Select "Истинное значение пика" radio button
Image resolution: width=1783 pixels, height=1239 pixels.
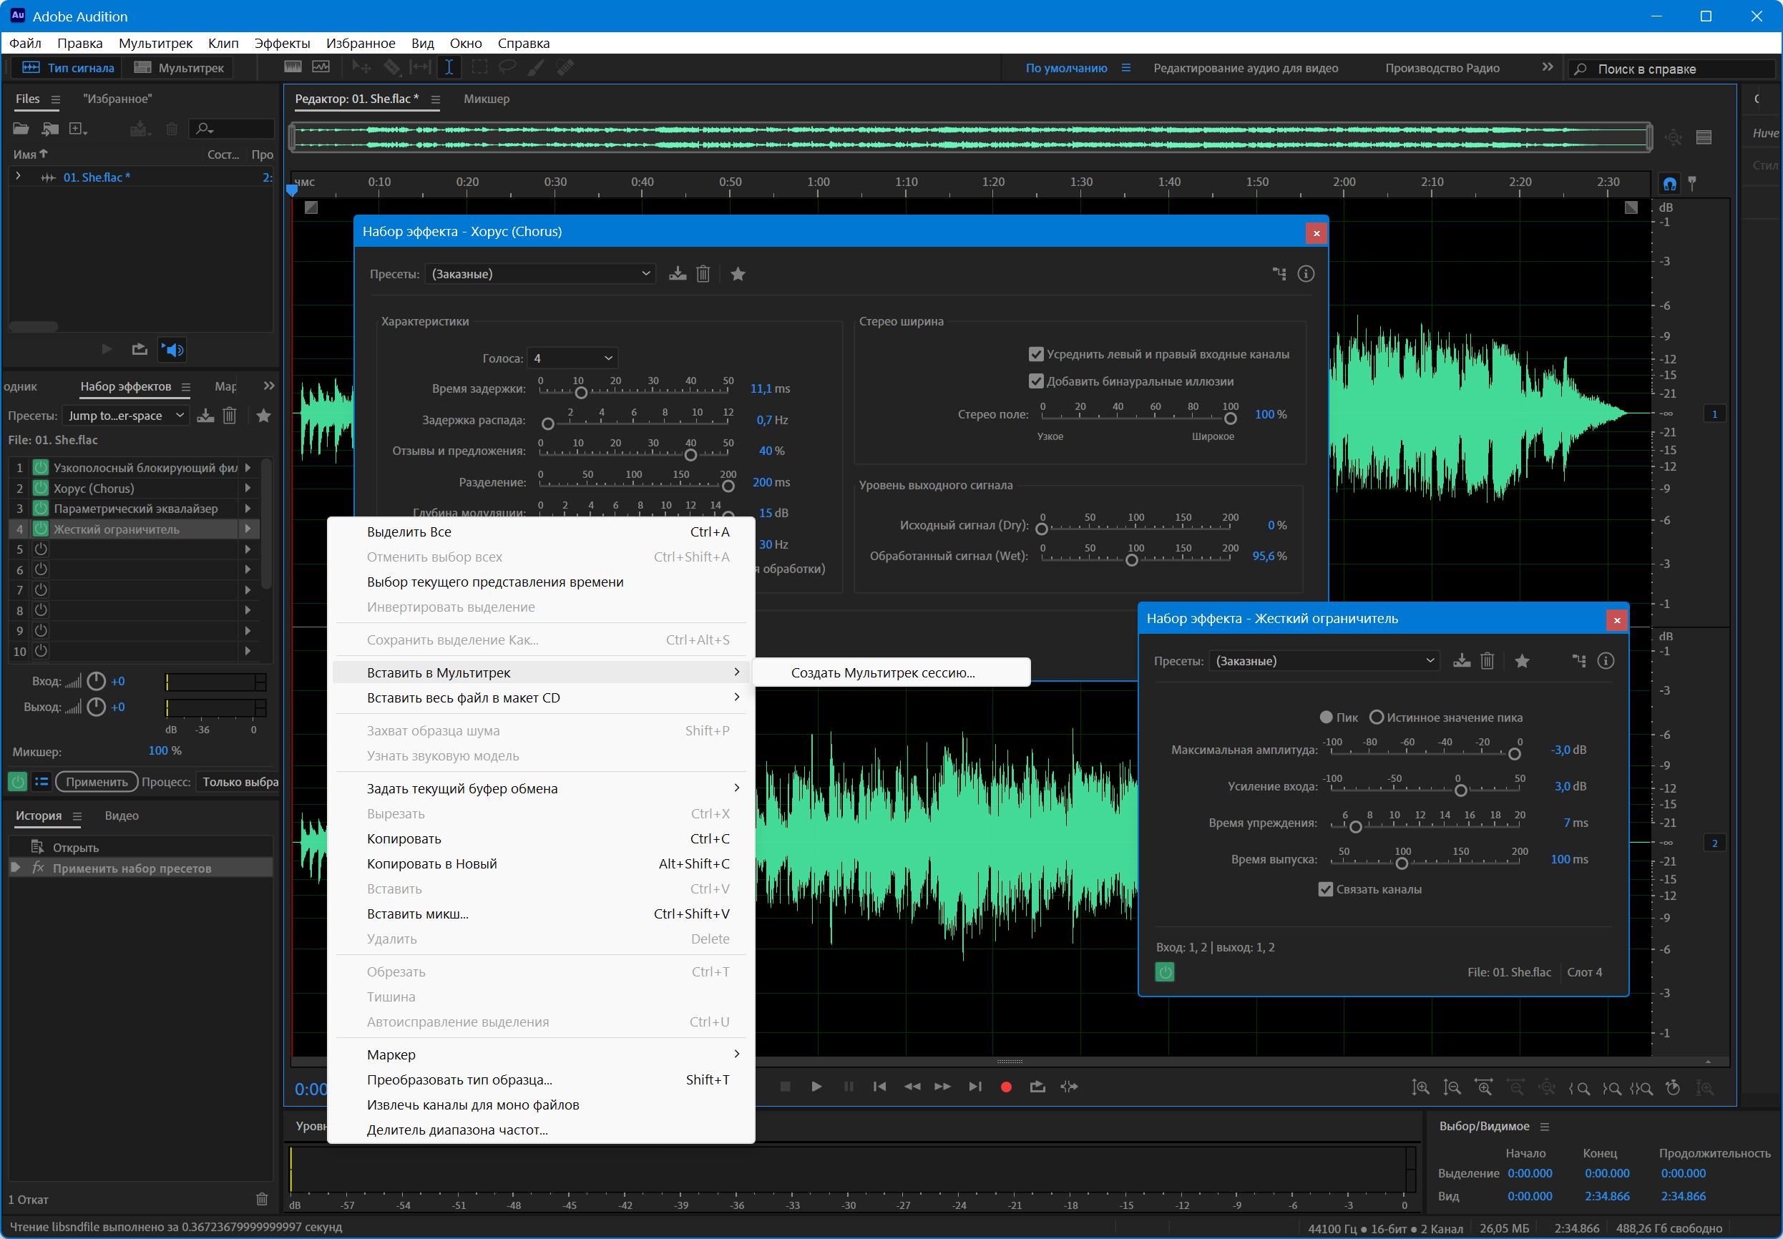point(1377,718)
